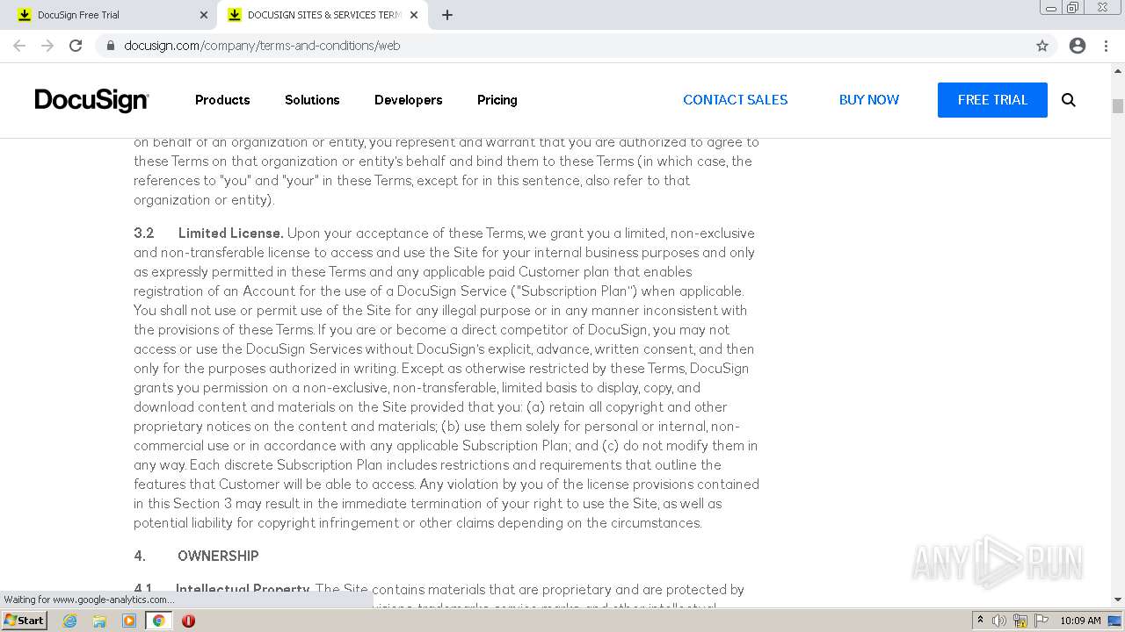Show hidden system tray icons

coord(980,621)
